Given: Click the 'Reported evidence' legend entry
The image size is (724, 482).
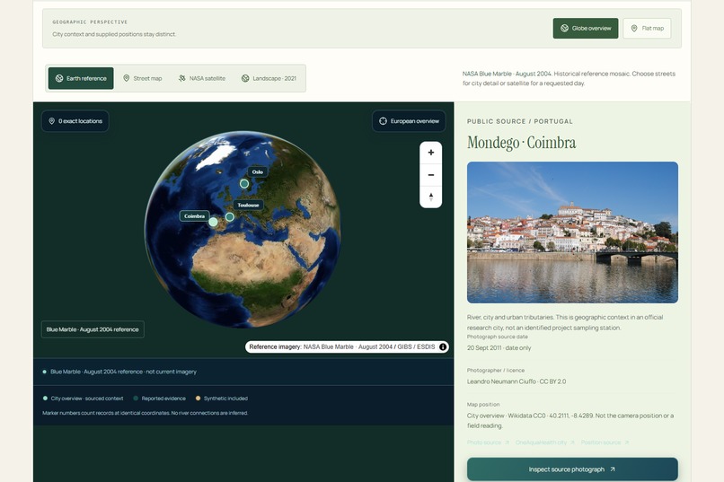Looking at the screenshot, I should (159, 398).
